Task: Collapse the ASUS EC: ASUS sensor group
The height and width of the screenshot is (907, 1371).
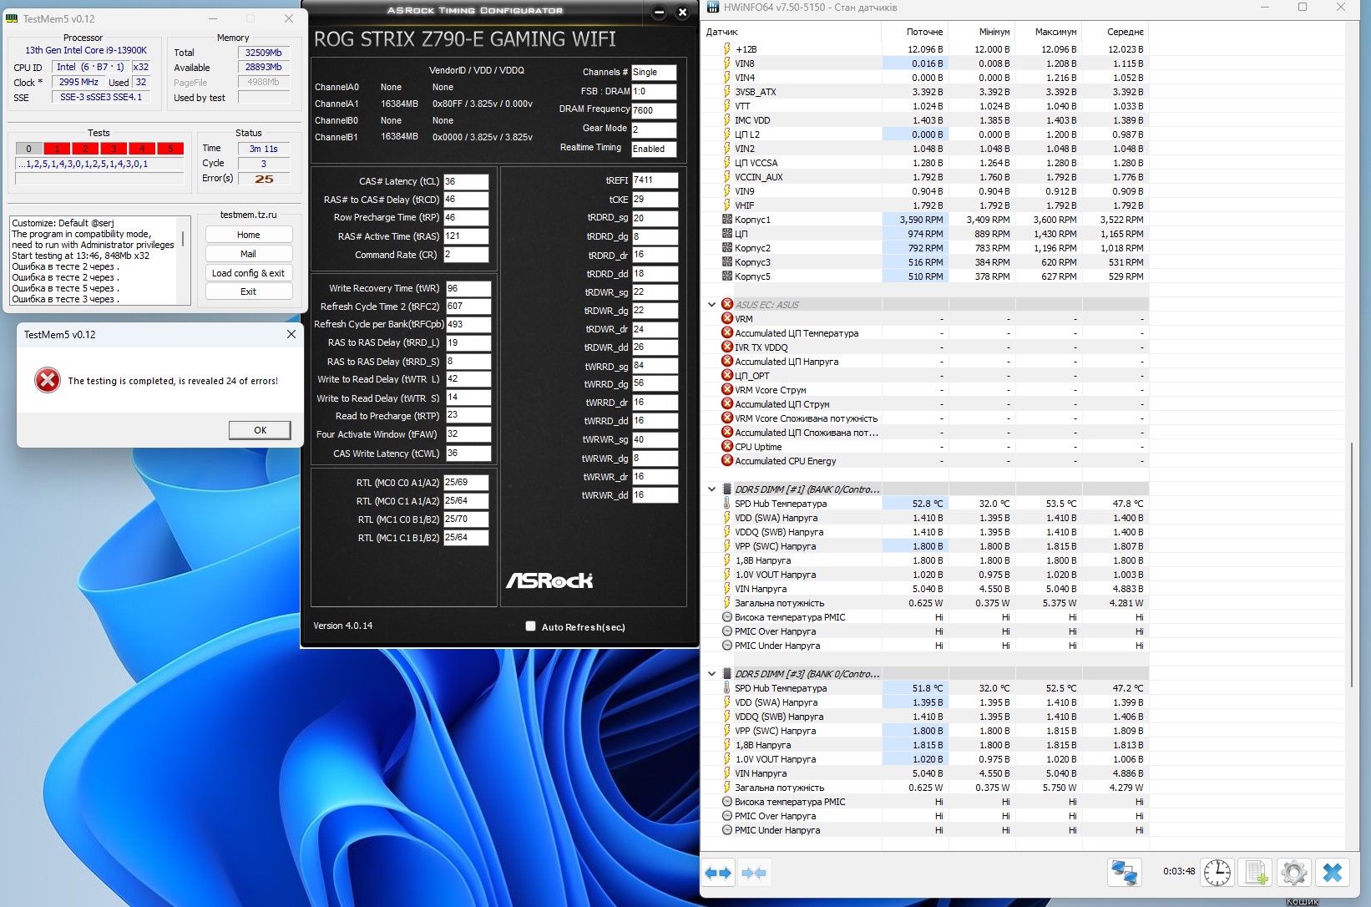Action: 712,305
